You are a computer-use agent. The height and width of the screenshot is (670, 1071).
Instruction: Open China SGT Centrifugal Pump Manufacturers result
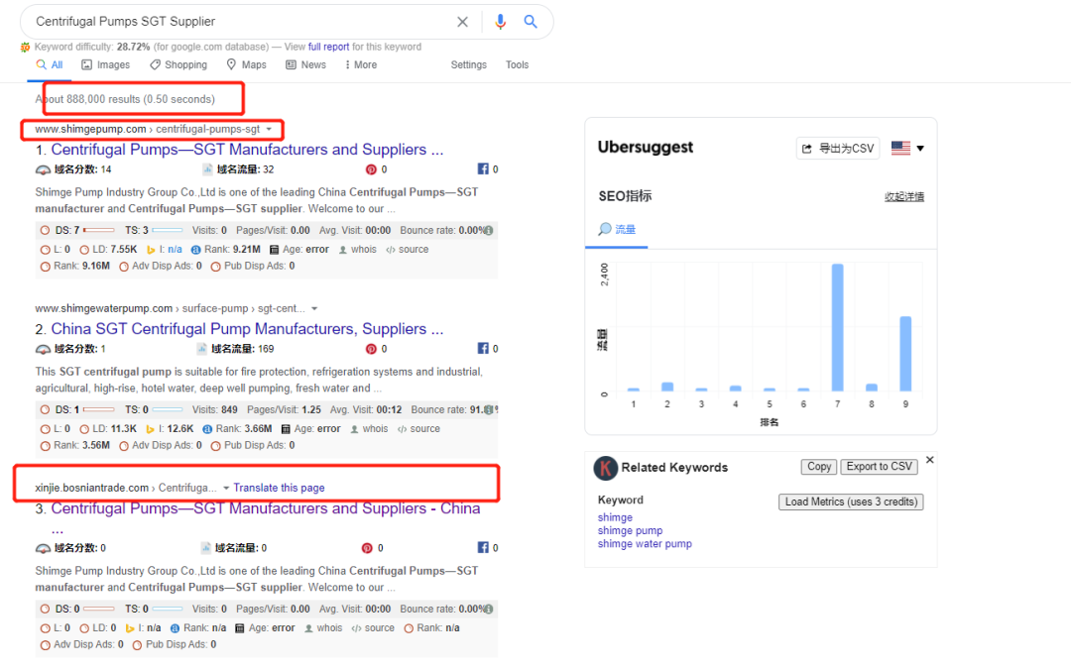click(x=247, y=329)
